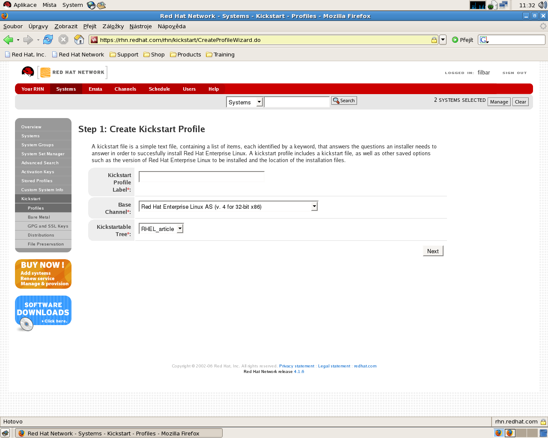Click the status bar padlock icon
The width and height of the screenshot is (548, 438).
pyautogui.click(x=543, y=422)
